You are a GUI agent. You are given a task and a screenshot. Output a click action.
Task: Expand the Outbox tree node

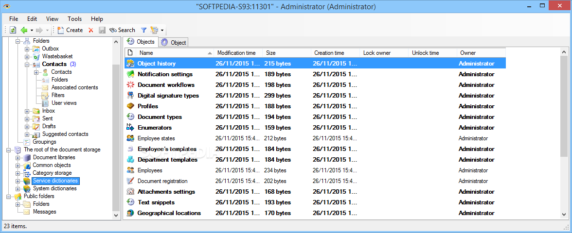pos(27,49)
